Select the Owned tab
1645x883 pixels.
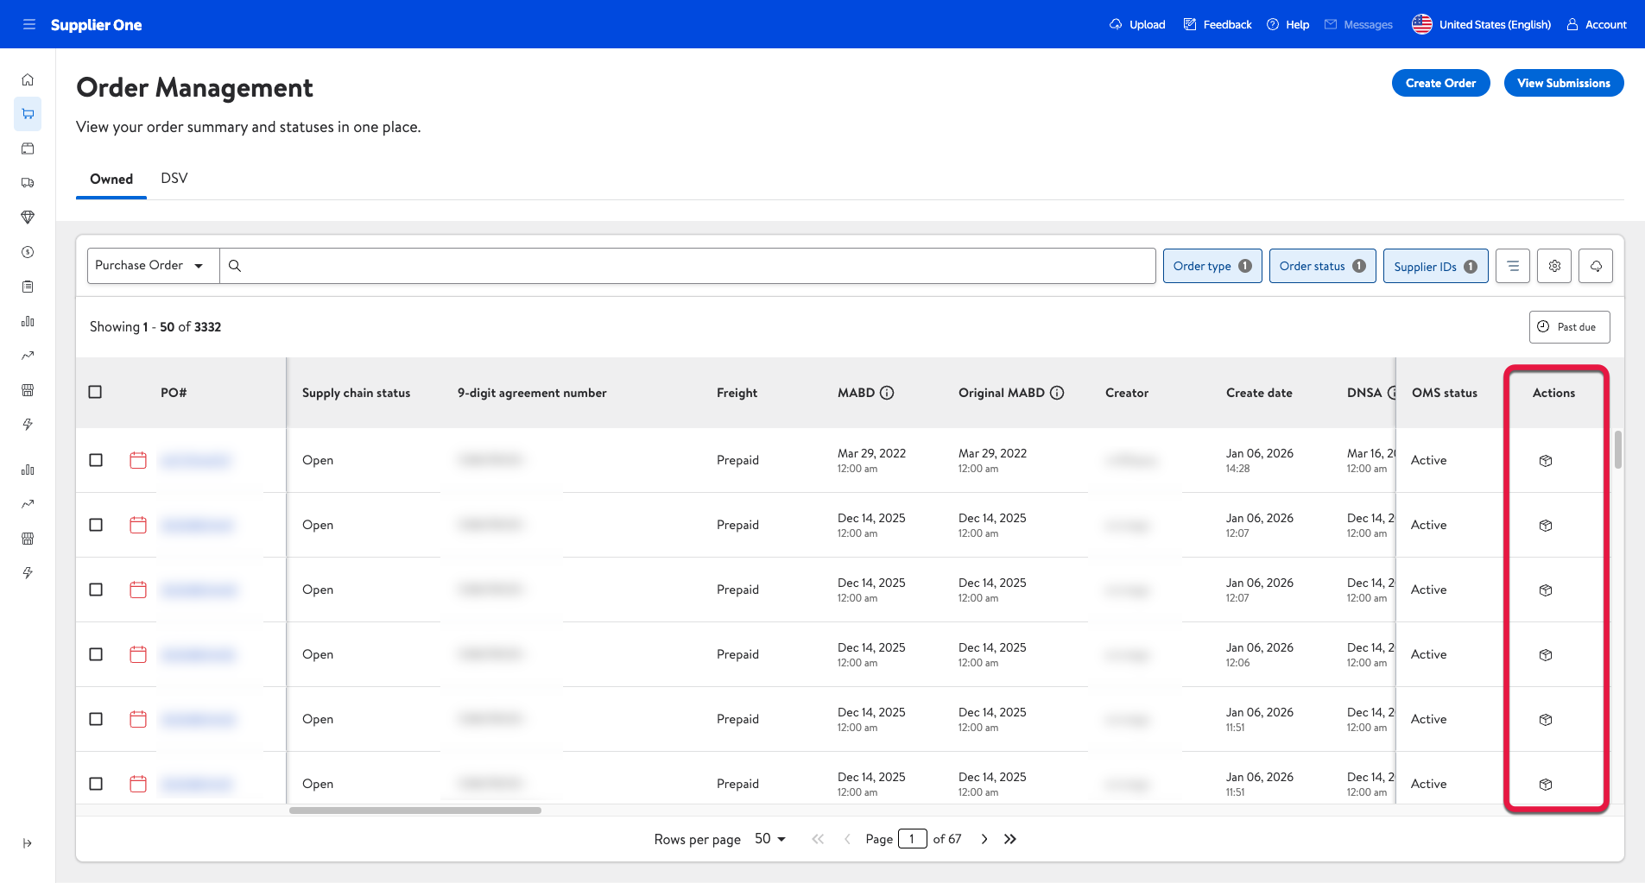pyautogui.click(x=111, y=179)
